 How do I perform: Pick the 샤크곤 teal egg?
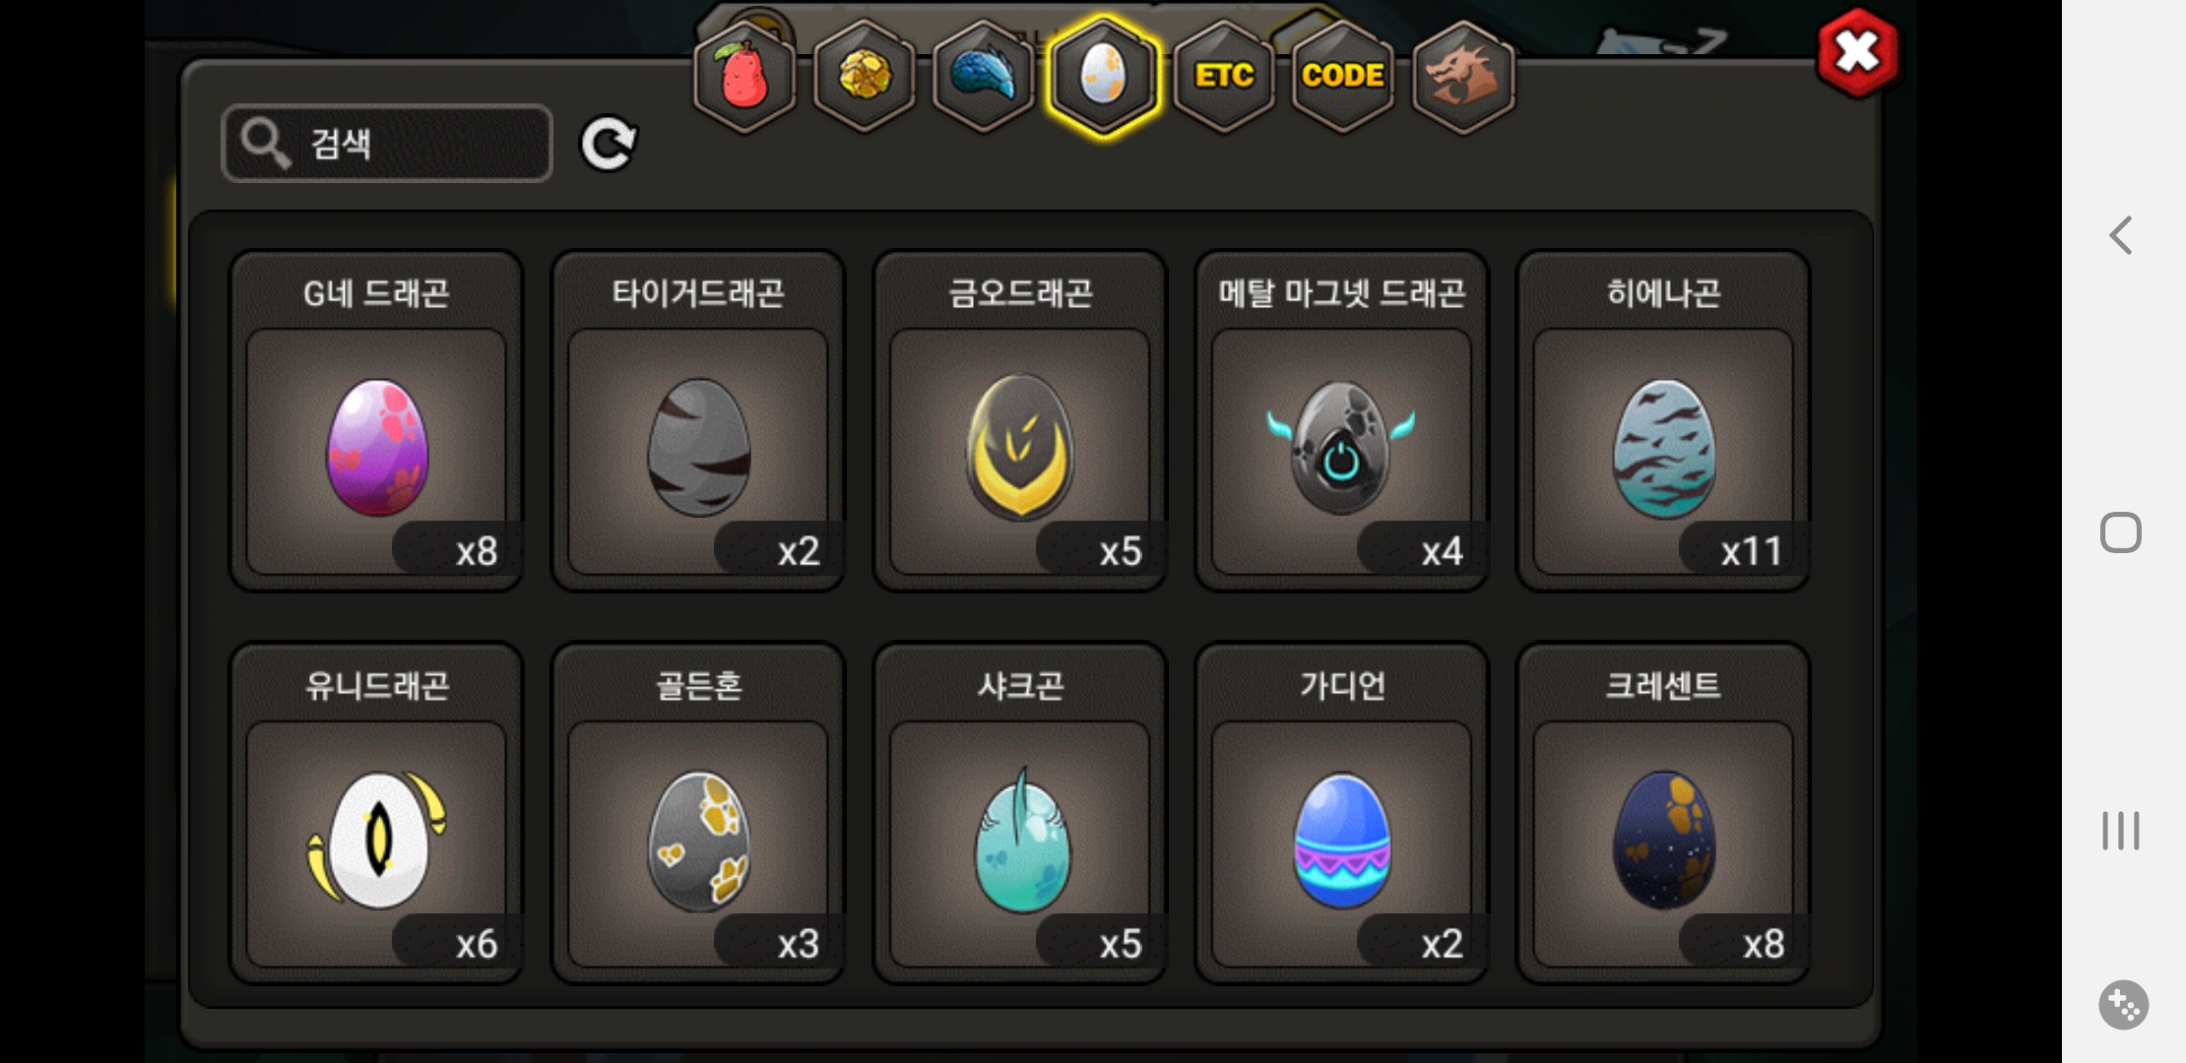(1020, 813)
